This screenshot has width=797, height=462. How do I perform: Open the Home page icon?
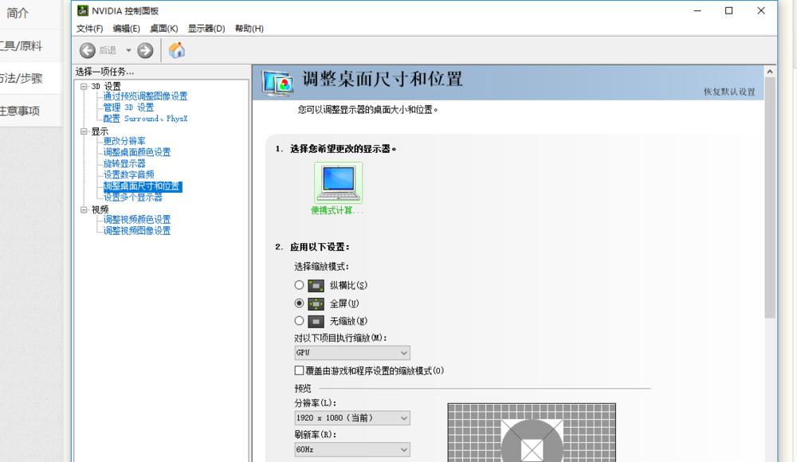pos(176,50)
